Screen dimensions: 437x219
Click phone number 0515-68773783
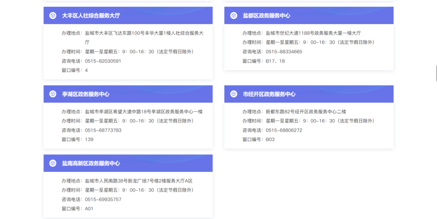(103, 130)
